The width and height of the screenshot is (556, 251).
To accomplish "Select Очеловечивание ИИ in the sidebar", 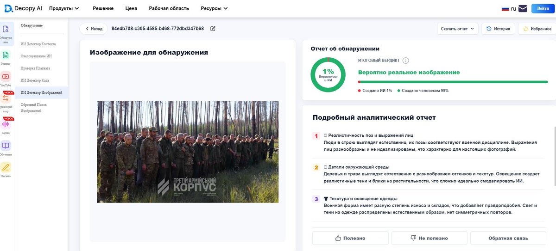I will 36,56.
